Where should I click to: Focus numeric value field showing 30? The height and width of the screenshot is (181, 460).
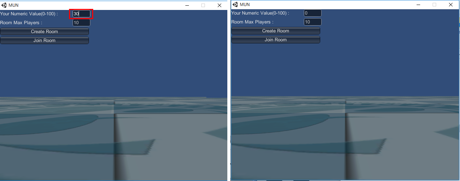(81, 14)
